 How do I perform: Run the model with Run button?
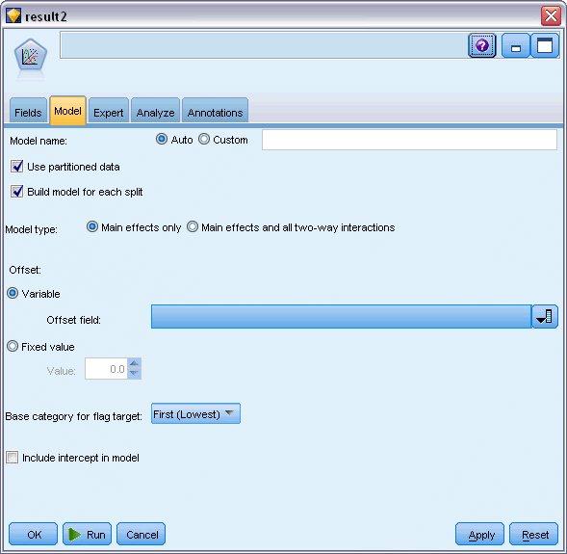pyautogui.click(x=87, y=534)
